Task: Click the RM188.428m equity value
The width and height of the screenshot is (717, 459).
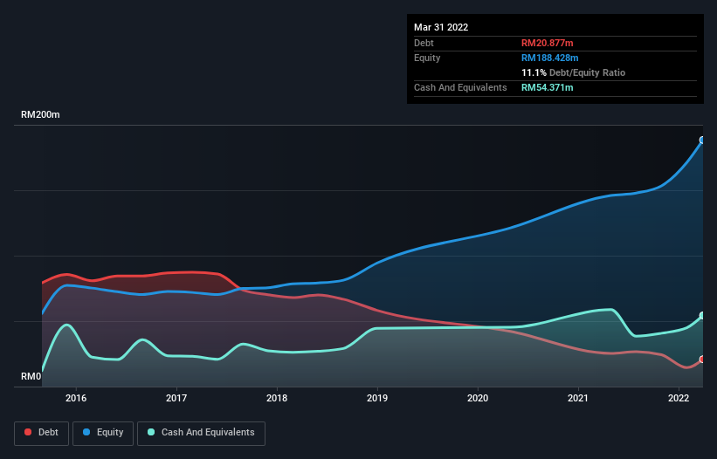Action: pyautogui.click(x=549, y=58)
